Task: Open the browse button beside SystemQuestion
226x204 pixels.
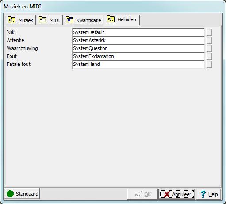Action: [209, 48]
